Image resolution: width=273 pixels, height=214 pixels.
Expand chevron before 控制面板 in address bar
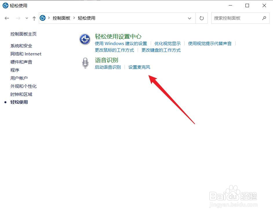tap(49, 18)
